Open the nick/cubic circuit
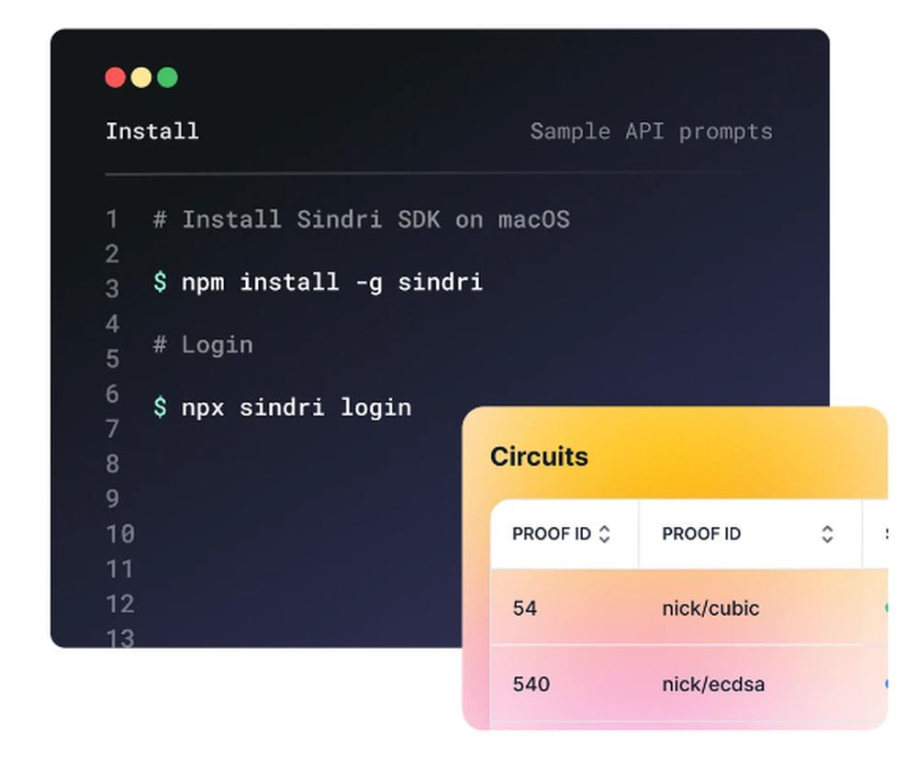The image size is (918, 771). [711, 609]
